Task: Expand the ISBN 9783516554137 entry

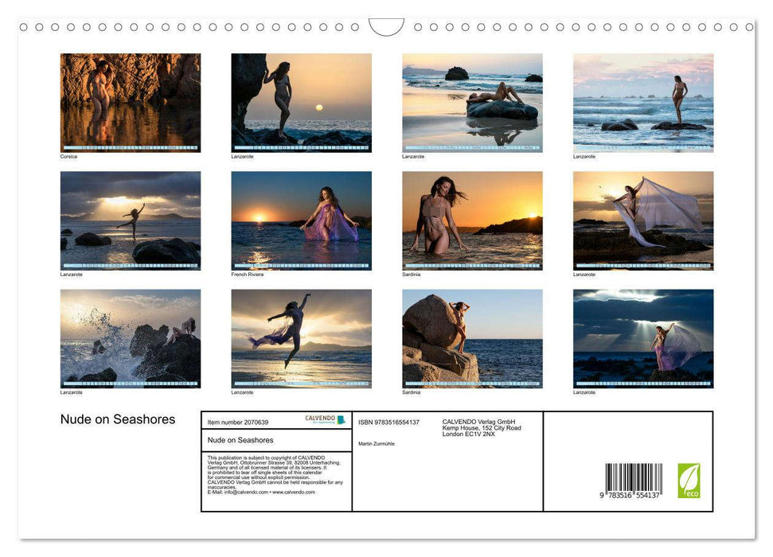Action: [387, 422]
